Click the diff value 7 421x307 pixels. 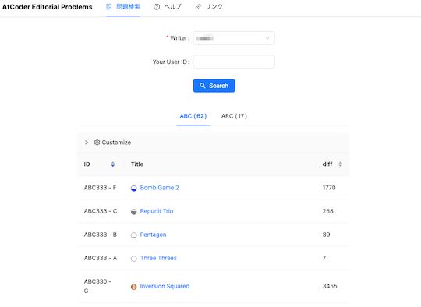click(x=324, y=258)
